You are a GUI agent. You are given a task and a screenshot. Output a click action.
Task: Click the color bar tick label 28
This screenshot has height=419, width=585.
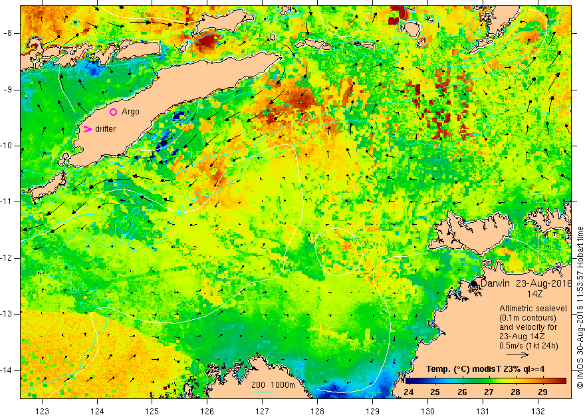[516, 392]
